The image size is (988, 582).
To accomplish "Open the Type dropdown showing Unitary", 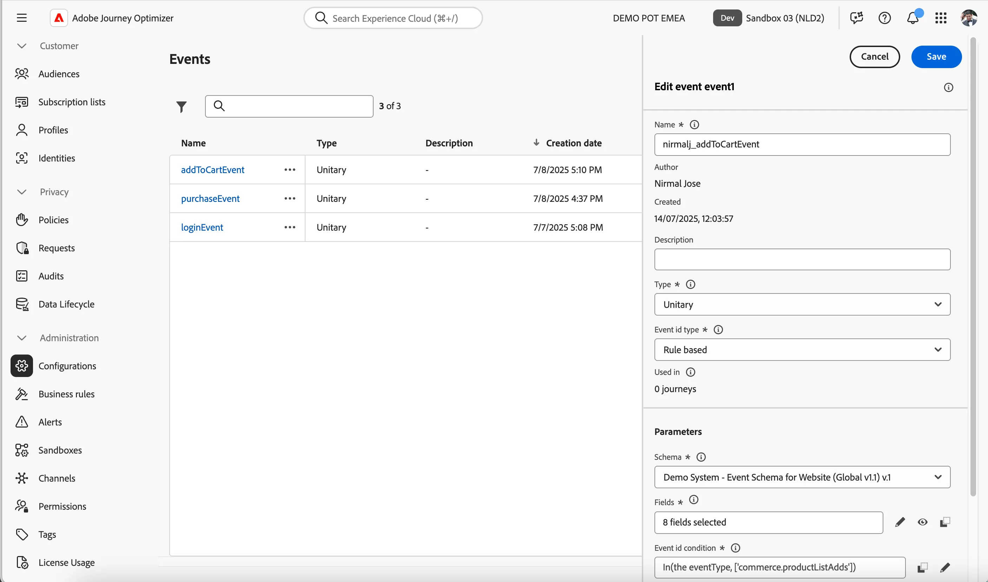I will coord(802,304).
